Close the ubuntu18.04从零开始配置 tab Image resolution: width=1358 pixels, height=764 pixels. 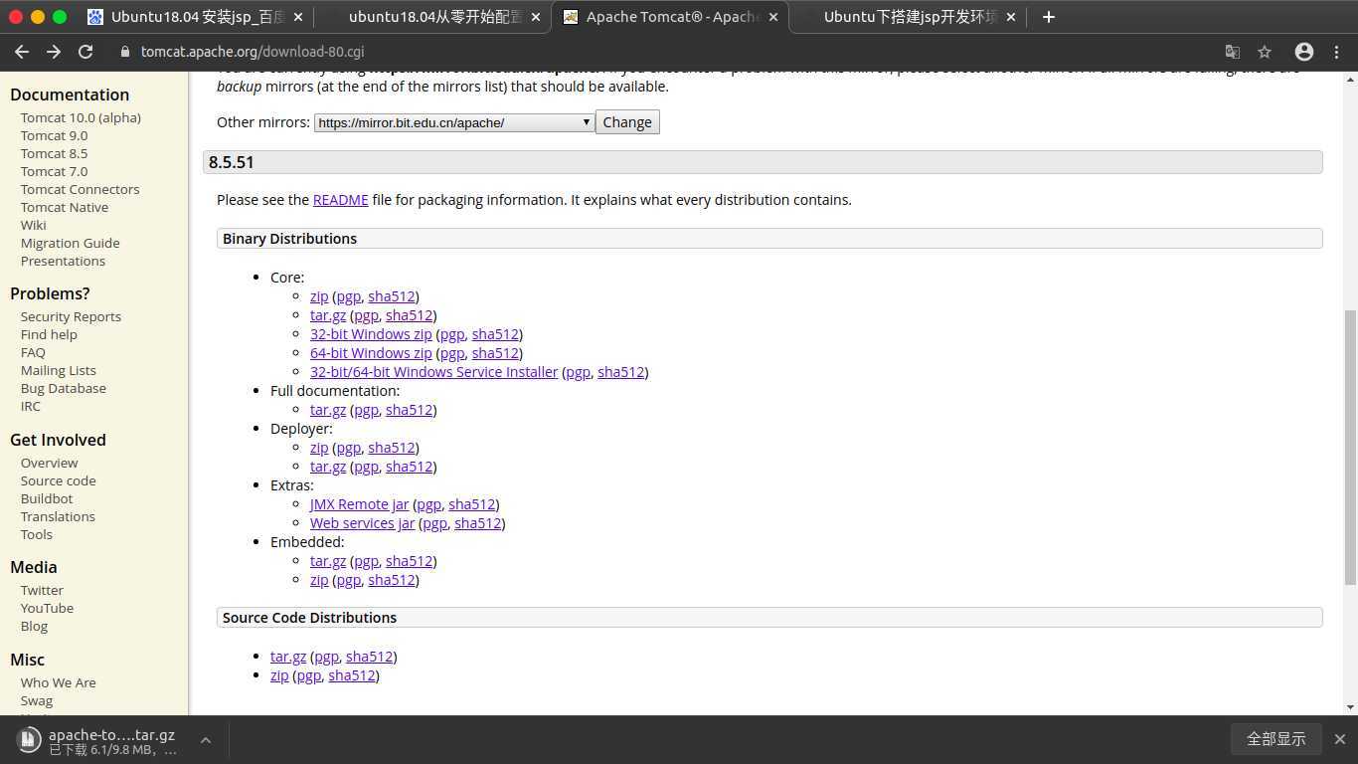[x=536, y=17]
